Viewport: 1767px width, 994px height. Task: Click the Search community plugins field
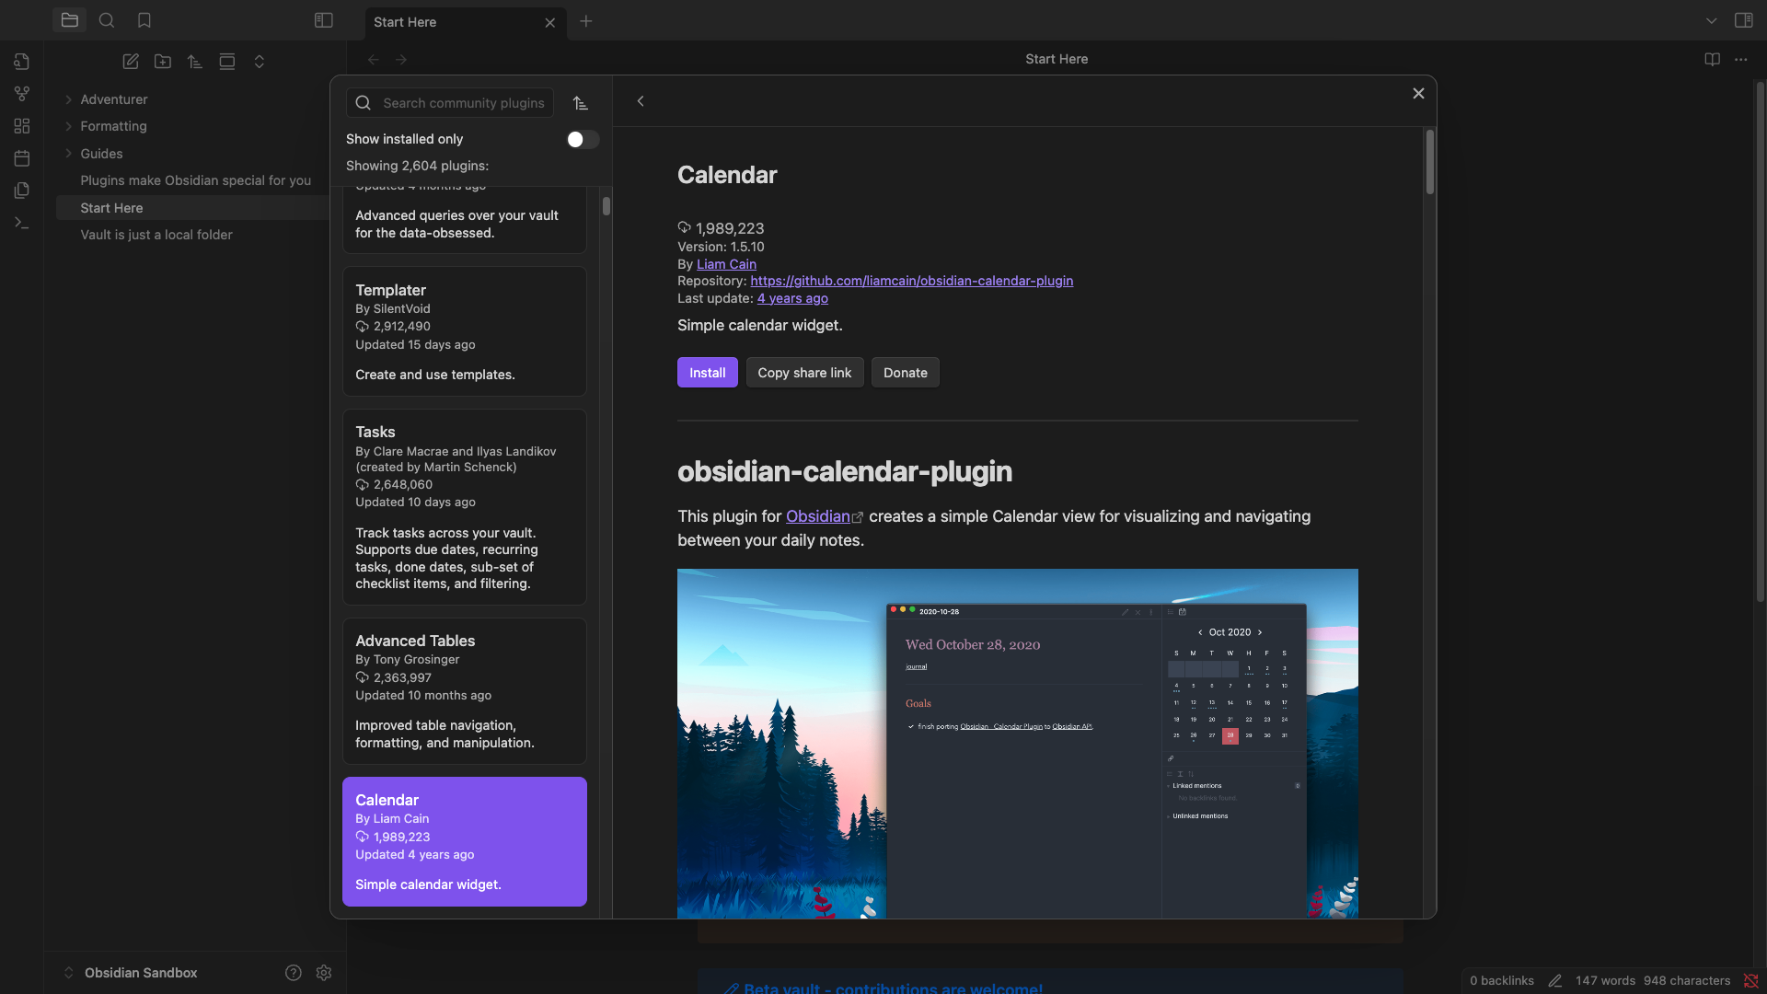[x=450, y=103]
